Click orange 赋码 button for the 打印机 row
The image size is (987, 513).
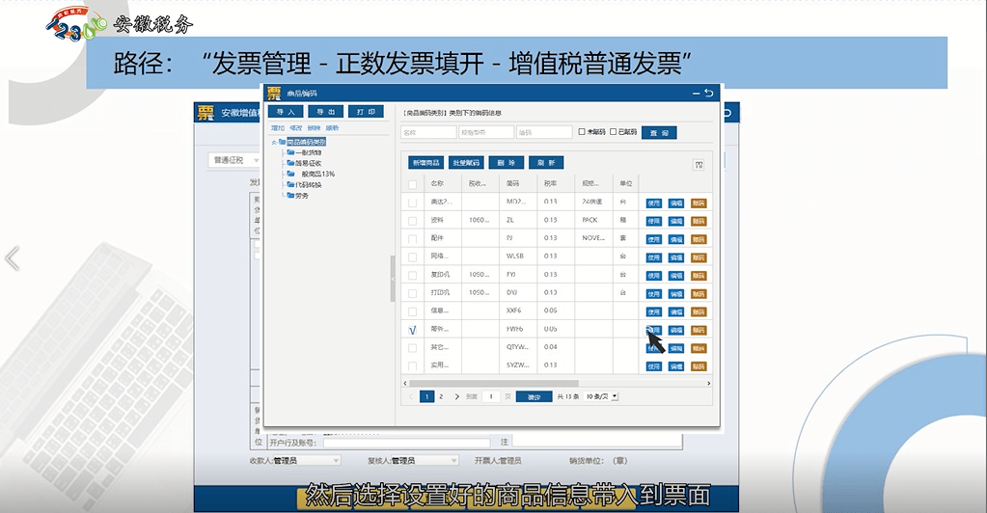click(x=699, y=294)
